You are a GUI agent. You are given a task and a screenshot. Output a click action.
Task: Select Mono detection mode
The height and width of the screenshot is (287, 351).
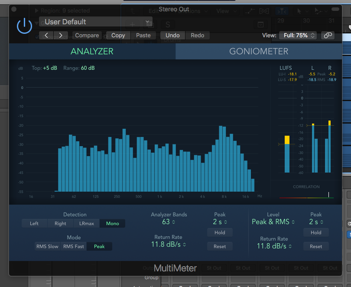tap(112, 223)
